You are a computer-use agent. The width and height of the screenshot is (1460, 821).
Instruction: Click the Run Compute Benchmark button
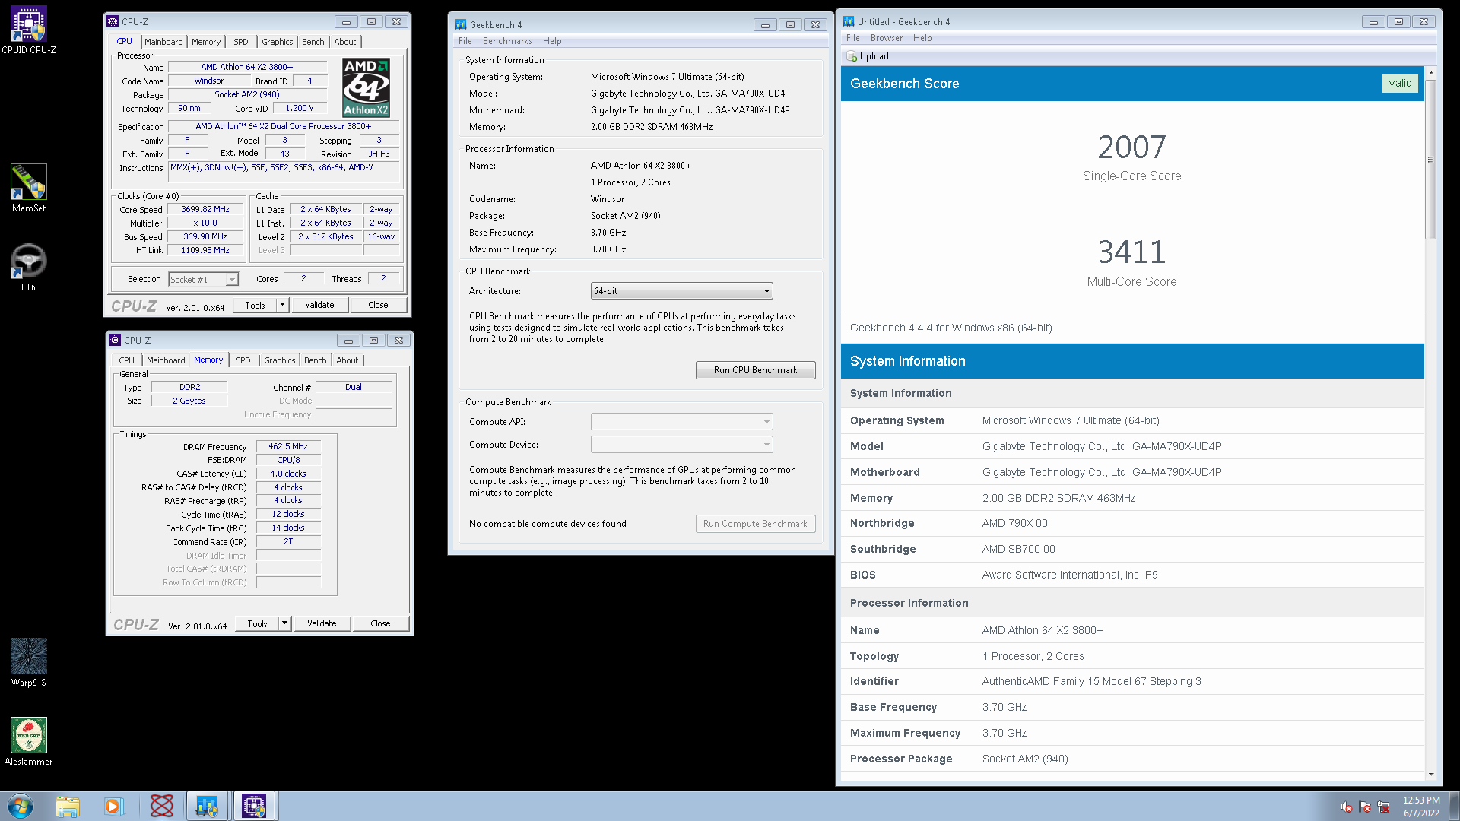[x=755, y=524]
